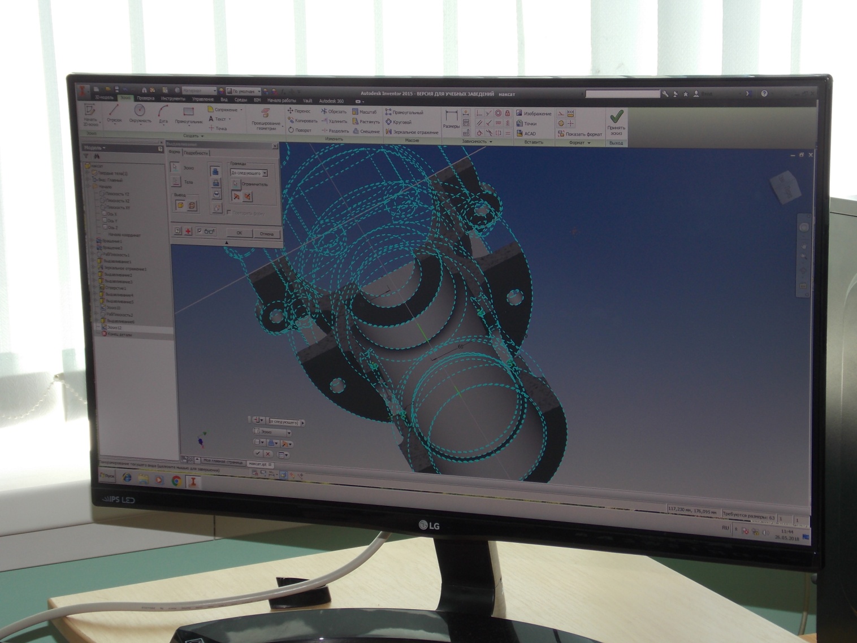Select the Окружность circle tool

point(140,115)
